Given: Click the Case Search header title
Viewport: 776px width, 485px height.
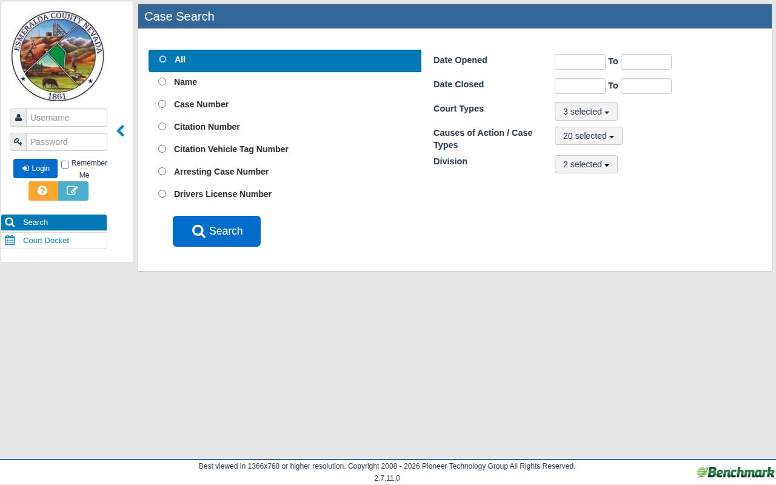Looking at the screenshot, I should [179, 16].
